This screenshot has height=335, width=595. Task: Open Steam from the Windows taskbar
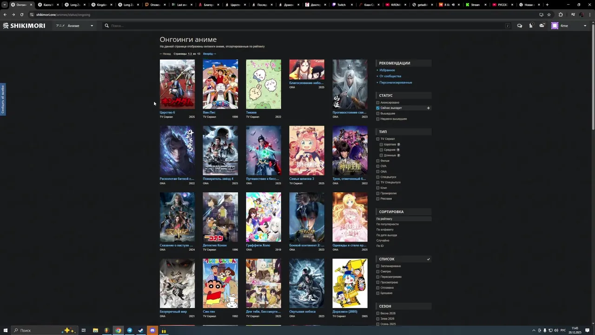[x=141, y=330]
